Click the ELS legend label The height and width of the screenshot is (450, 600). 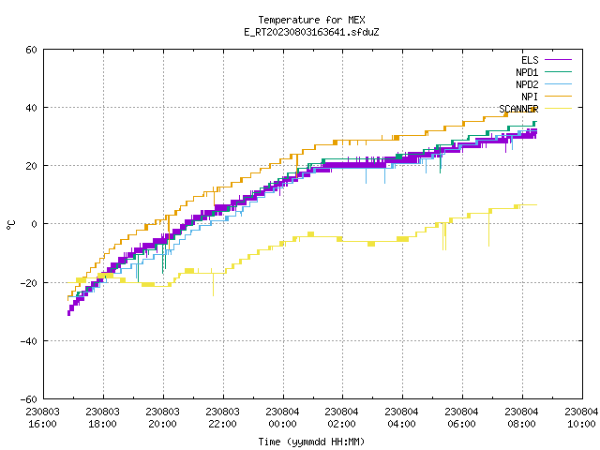click(530, 60)
